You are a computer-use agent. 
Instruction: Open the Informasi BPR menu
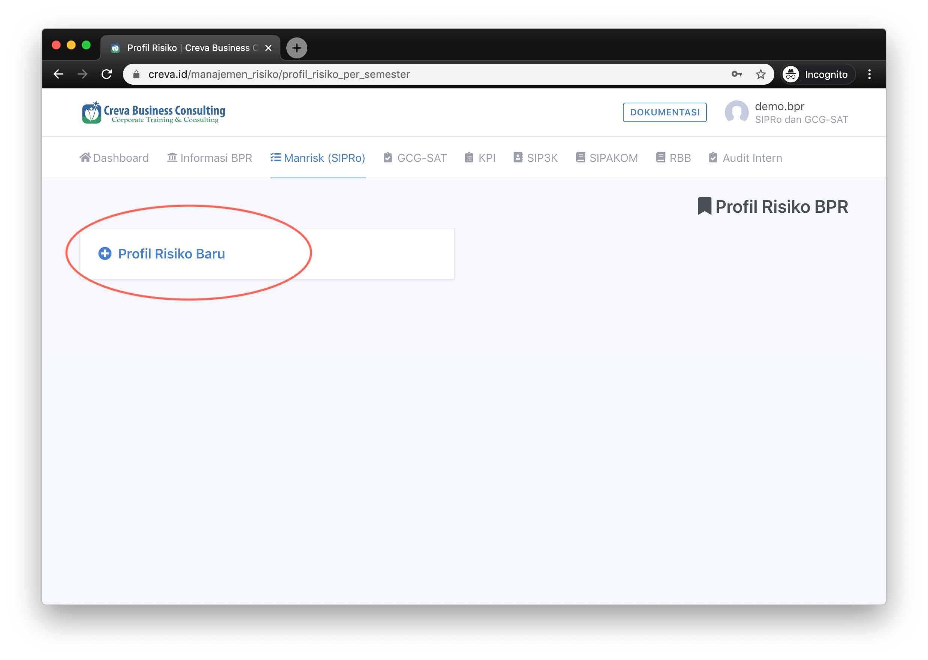(x=210, y=158)
